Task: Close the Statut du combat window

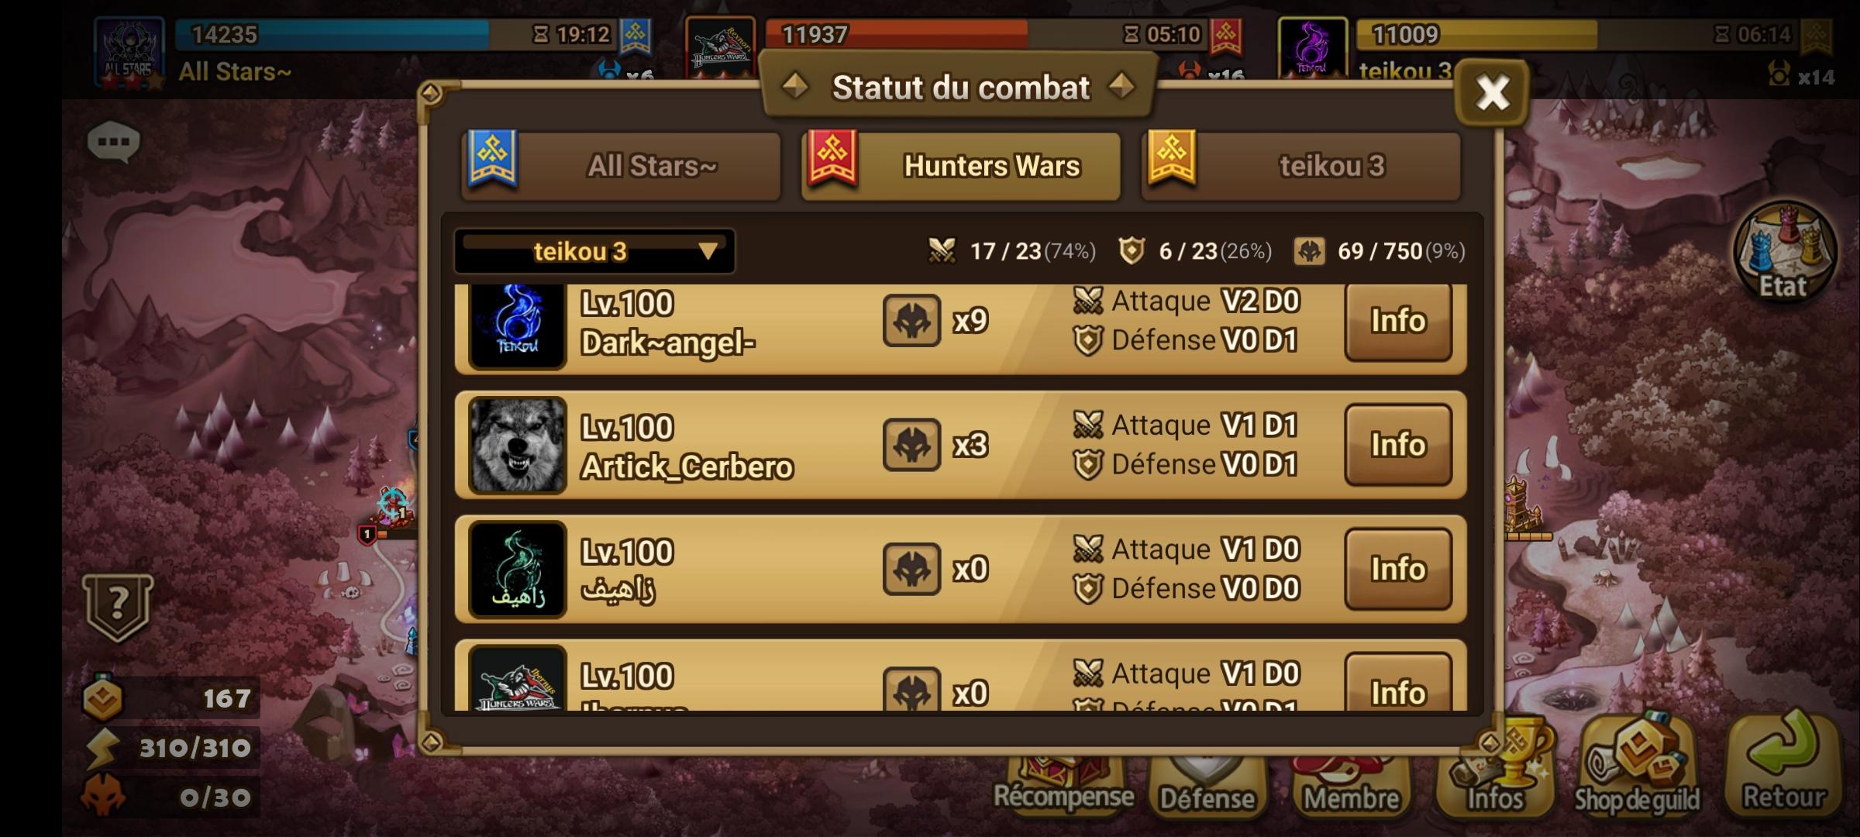Action: click(x=1492, y=93)
